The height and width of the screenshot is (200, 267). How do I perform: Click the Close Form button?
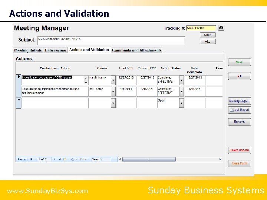(240, 163)
